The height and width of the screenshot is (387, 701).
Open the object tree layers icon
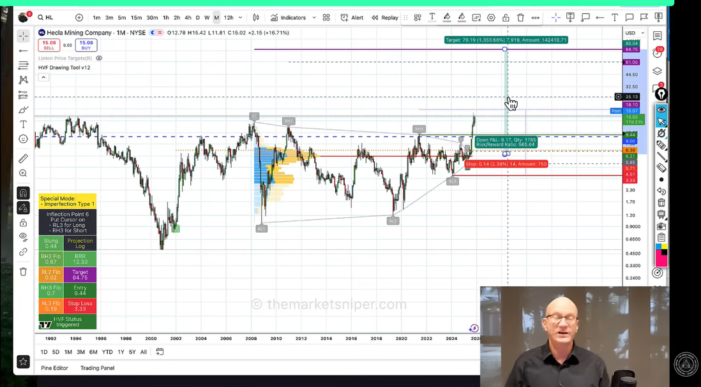[657, 71]
